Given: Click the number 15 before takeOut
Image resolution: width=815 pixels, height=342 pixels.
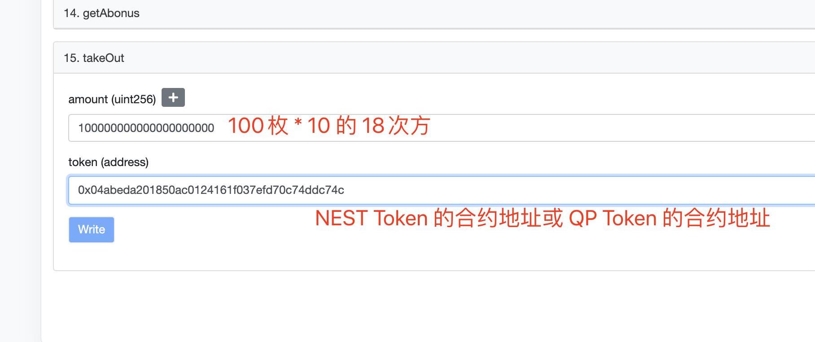Looking at the screenshot, I should (x=71, y=58).
